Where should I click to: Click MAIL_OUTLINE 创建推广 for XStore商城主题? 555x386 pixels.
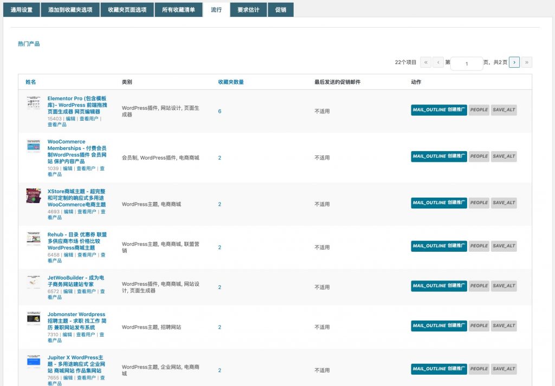point(439,203)
